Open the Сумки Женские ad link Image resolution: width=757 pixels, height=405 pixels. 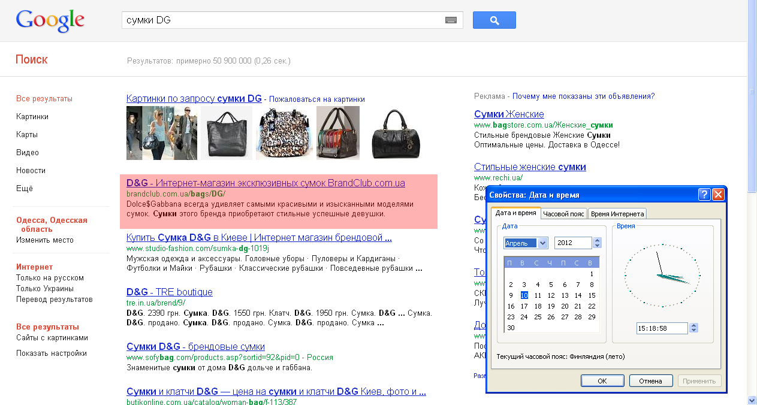[509, 114]
